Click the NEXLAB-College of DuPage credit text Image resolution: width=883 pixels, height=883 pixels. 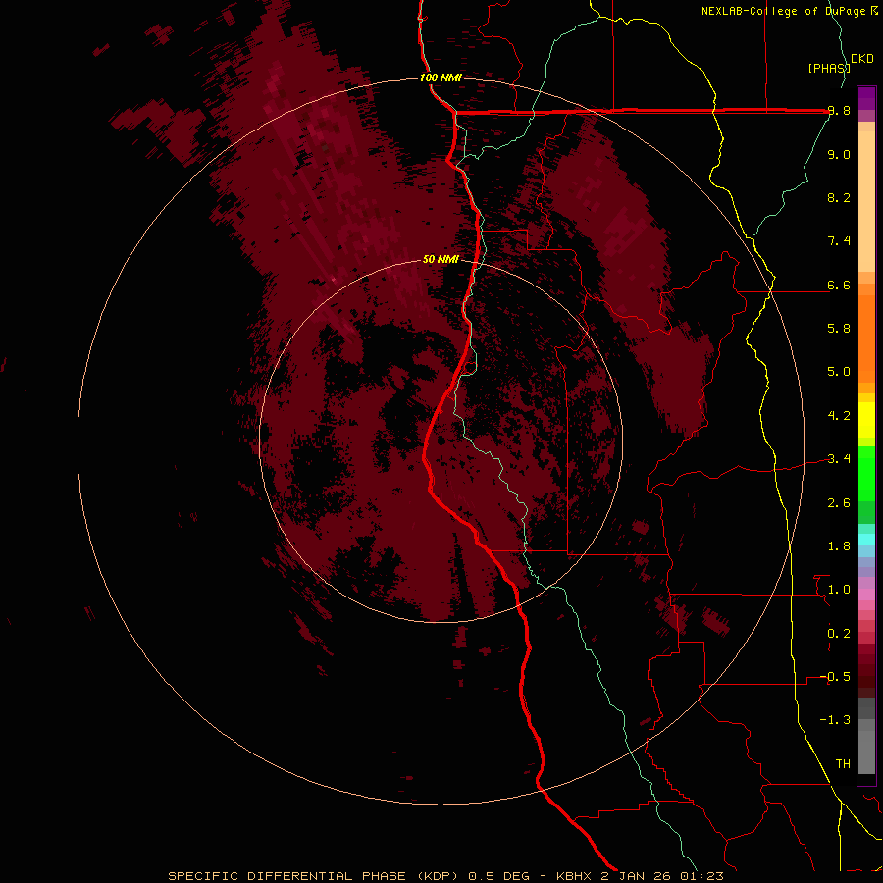[x=785, y=11]
